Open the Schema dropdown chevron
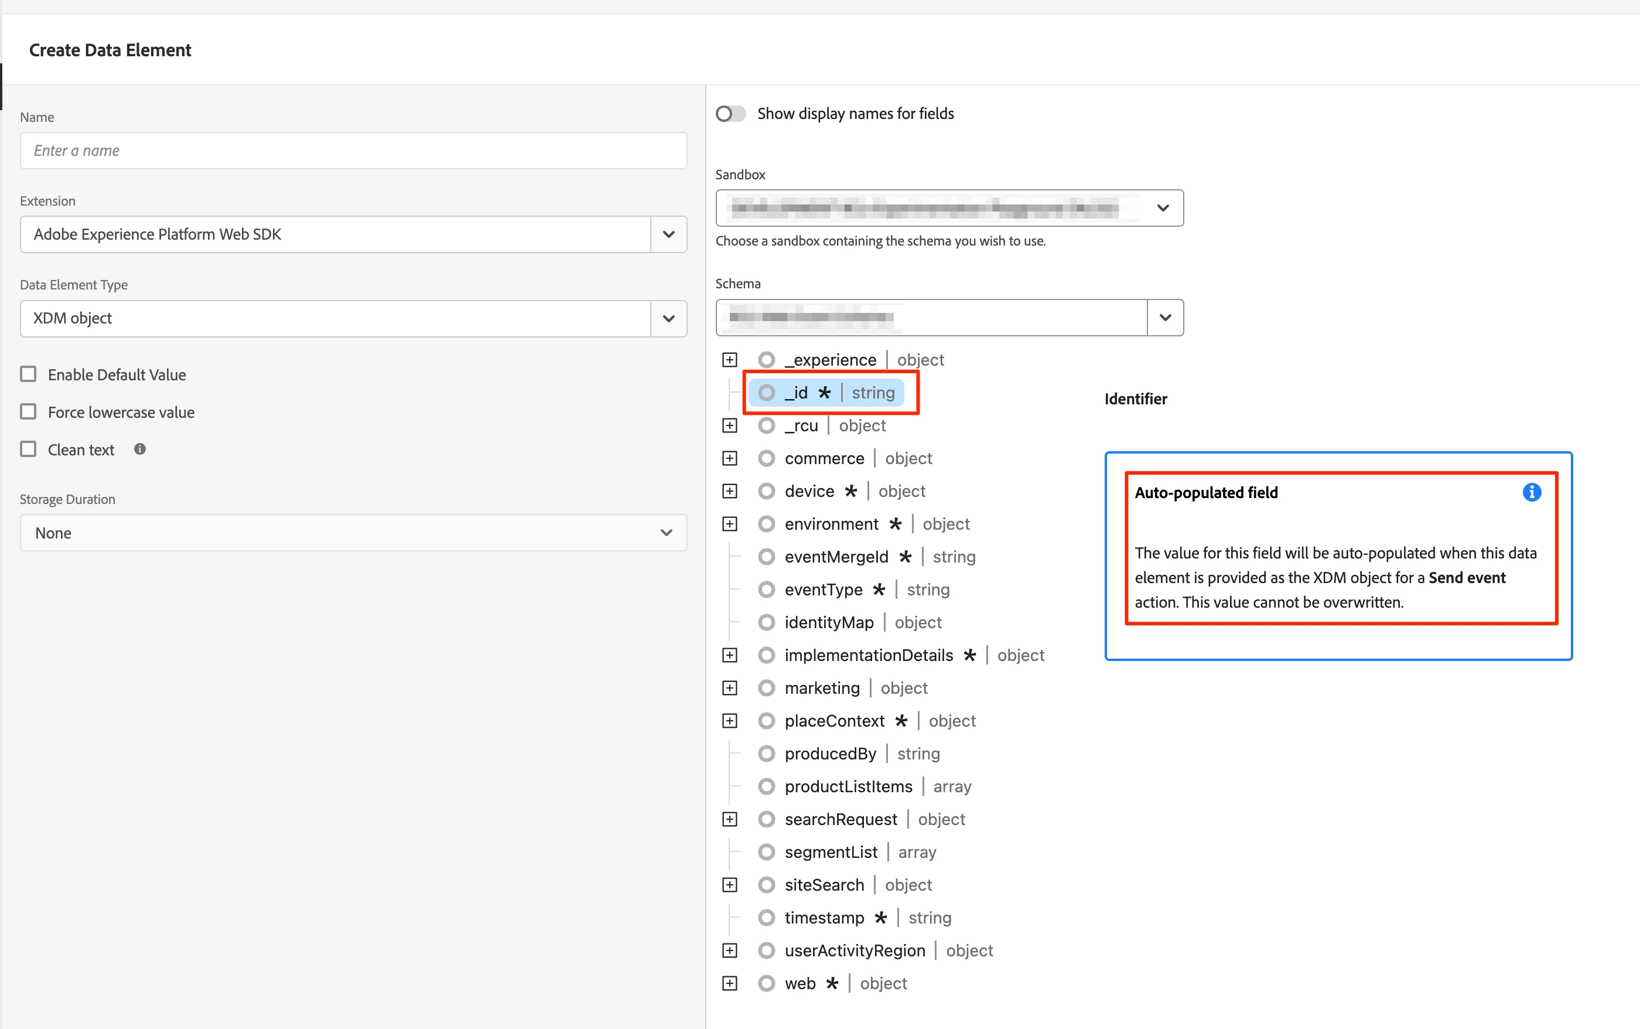The image size is (1640, 1029). coord(1164,318)
